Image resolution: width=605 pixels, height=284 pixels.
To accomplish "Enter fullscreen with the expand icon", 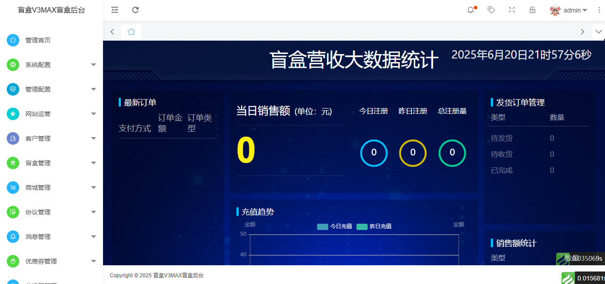I will [512, 10].
